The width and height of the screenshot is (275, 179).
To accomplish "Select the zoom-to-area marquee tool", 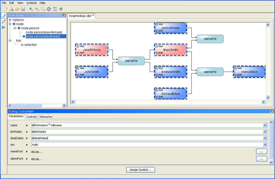I will 43,9.
